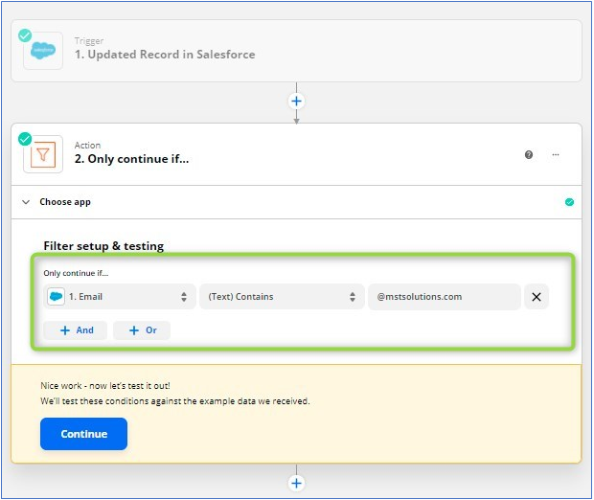This screenshot has width=594, height=500.
Task: Click the blue Continue button
Action: coord(83,434)
